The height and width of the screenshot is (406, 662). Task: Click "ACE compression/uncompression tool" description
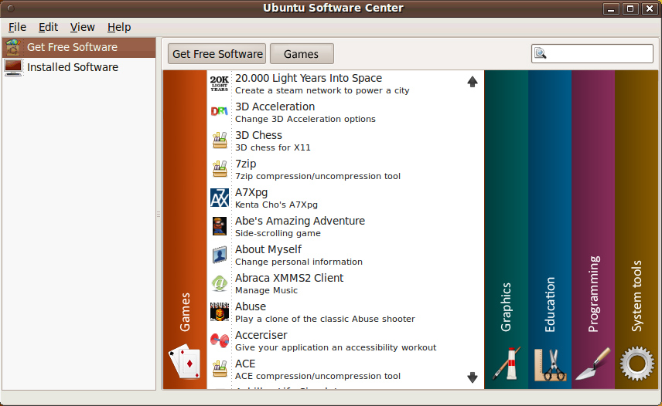point(318,377)
